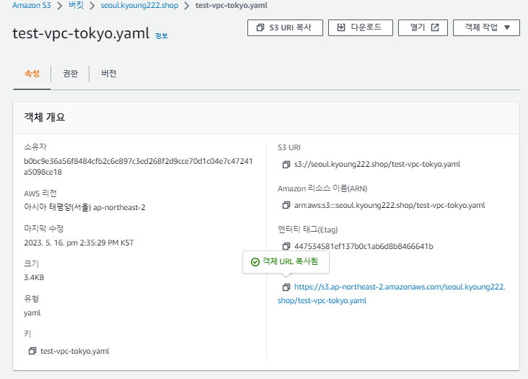Expand the 객체 작업 dropdown
Viewport: 528px width, 379px height.
[x=486, y=27]
